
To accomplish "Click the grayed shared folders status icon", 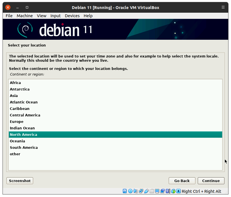I will [152, 191].
